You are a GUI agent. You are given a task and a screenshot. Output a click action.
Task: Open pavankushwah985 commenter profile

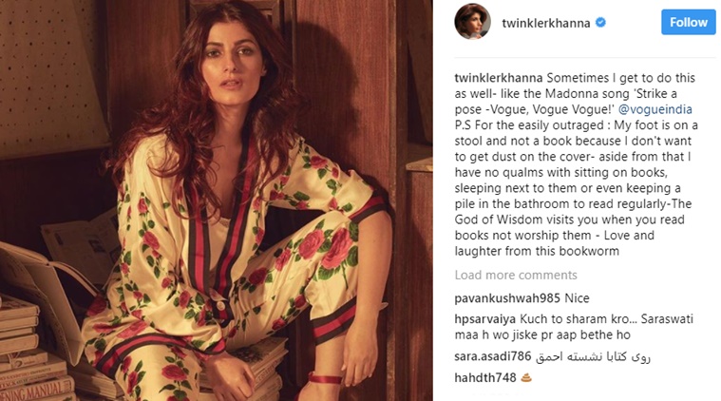507,298
